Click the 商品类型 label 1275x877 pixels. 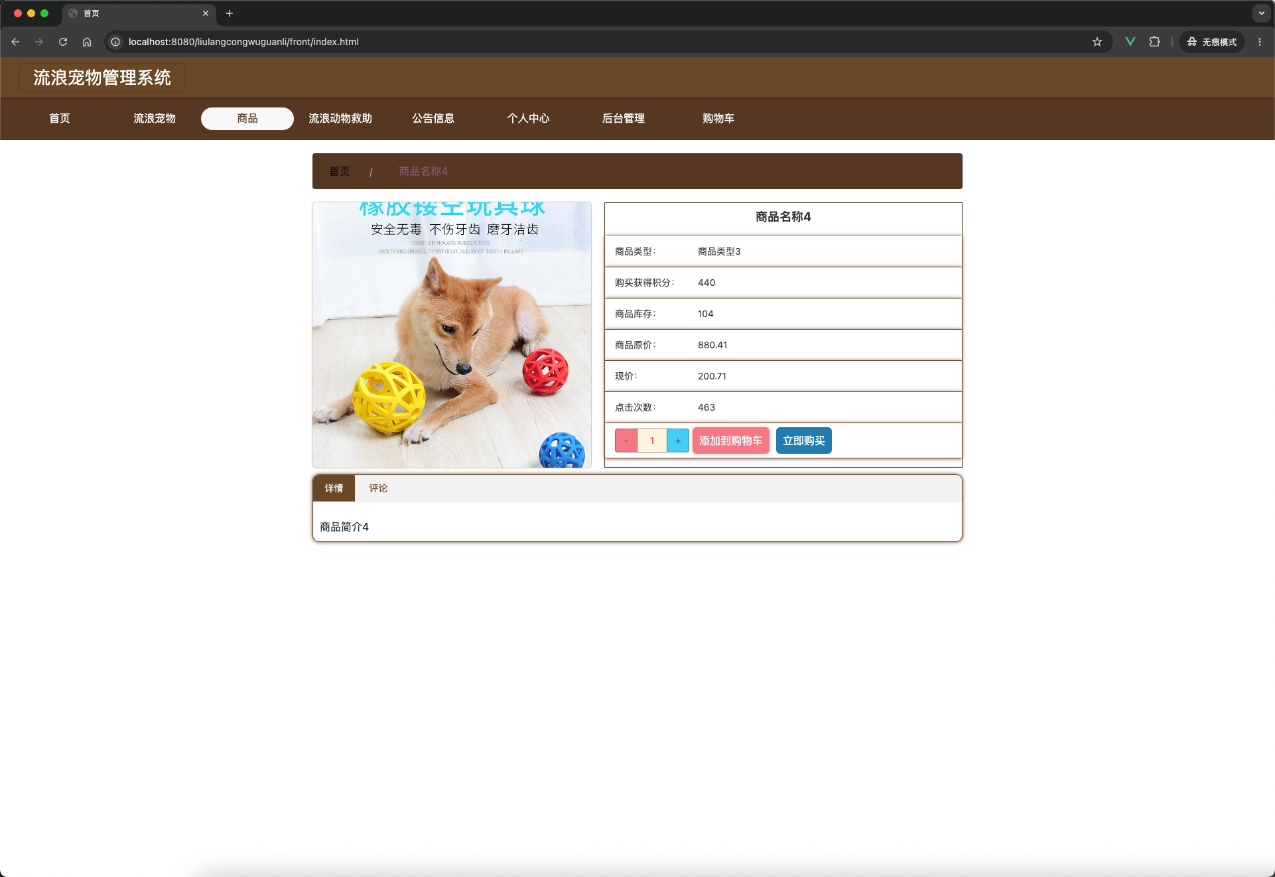[636, 251]
